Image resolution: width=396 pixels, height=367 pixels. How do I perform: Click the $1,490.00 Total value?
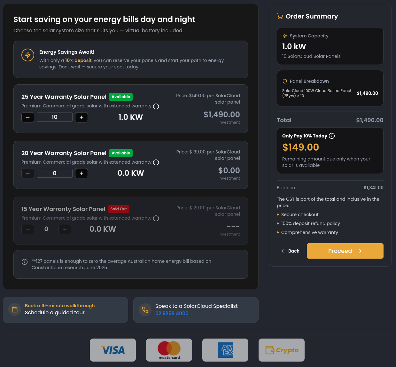(x=370, y=120)
